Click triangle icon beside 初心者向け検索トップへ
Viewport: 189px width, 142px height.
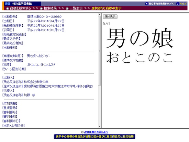pos(146,4)
